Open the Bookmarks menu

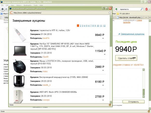tap(27, 5)
